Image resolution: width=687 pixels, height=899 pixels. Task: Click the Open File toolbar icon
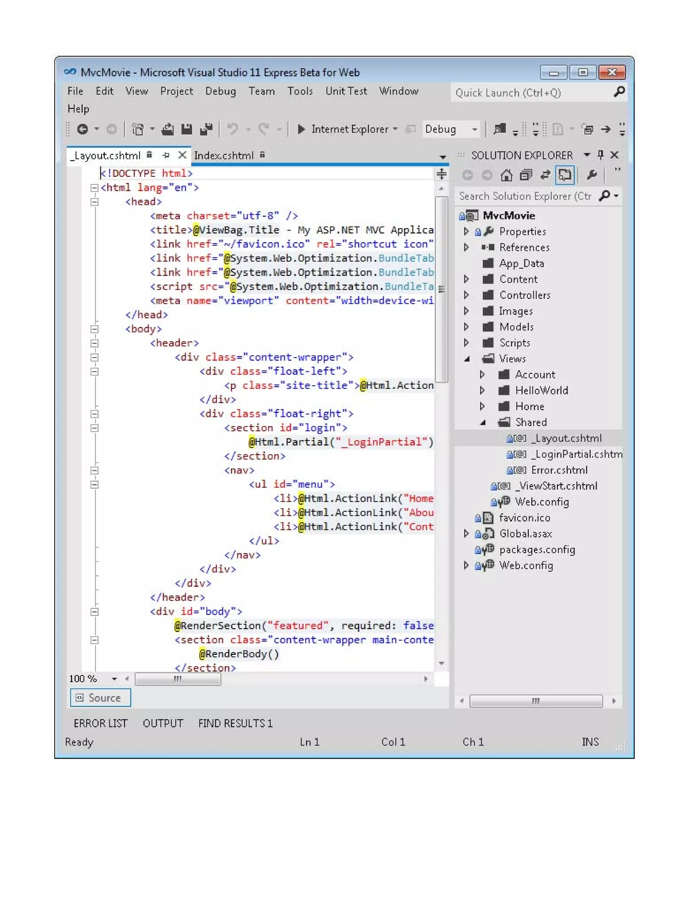click(167, 129)
